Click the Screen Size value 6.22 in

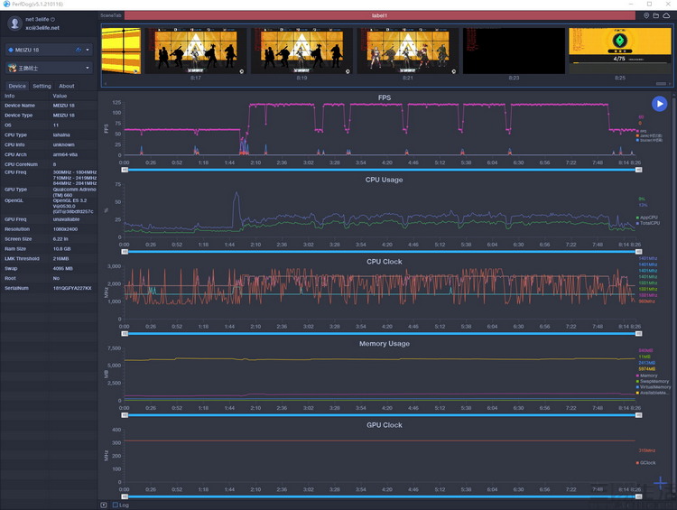[x=60, y=239]
